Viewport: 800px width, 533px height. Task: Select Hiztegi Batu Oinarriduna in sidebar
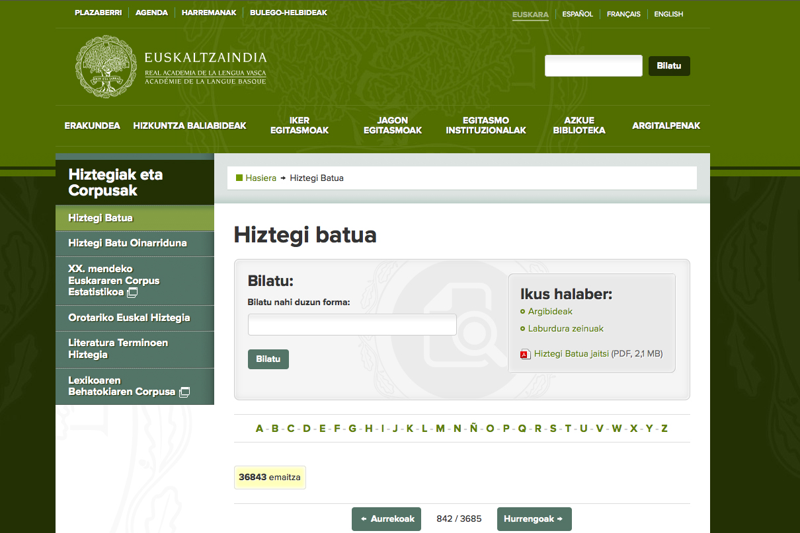click(x=128, y=243)
